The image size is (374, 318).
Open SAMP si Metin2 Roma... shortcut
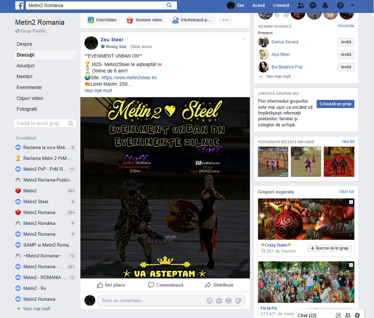click(x=45, y=245)
